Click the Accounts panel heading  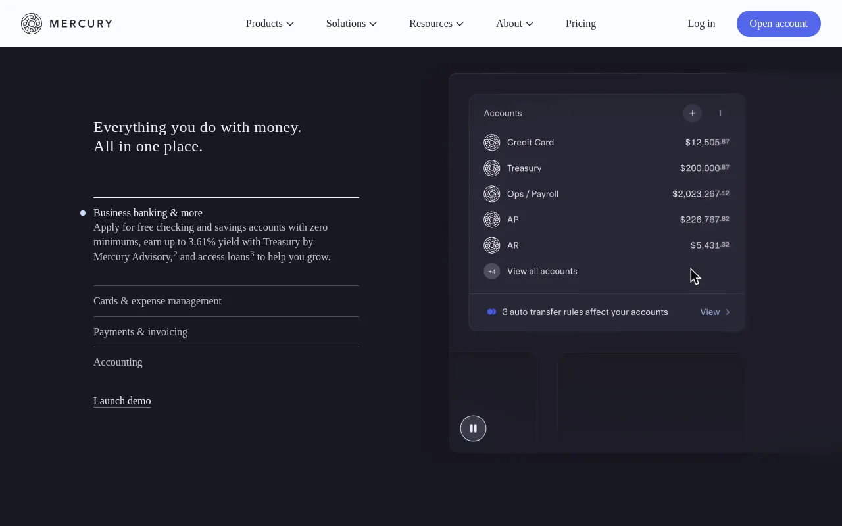[503, 113]
